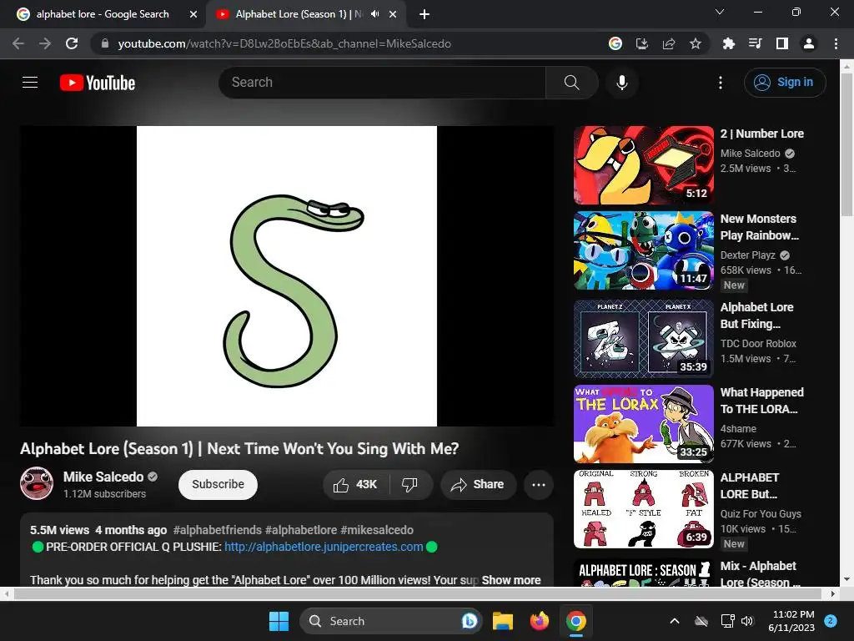The image size is (854, 641).
Task: Click the Share button under the video
Action: click(478, 485)
